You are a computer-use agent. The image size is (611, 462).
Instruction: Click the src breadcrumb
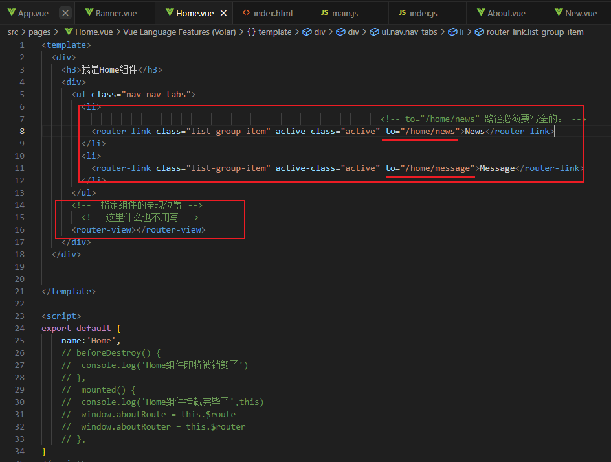click(x=13, y=32)
